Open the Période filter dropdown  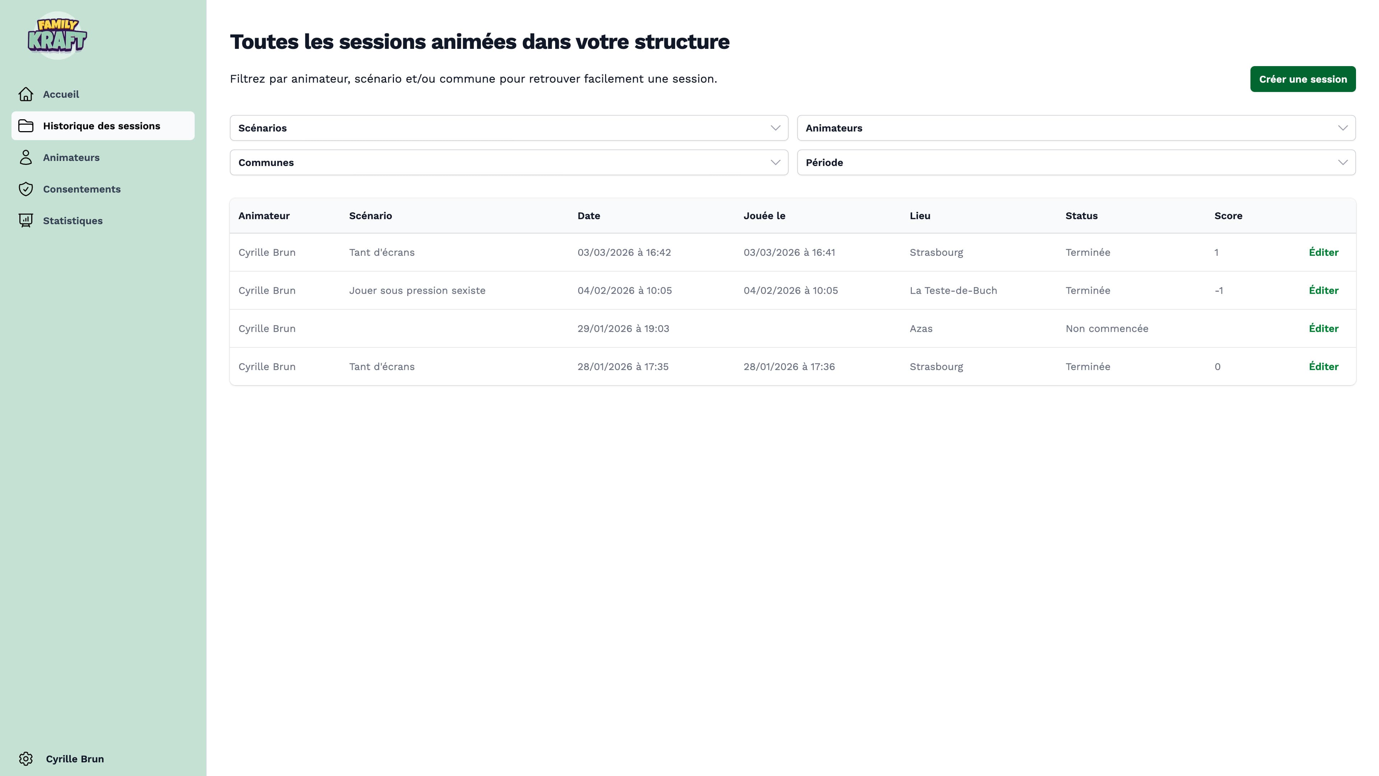click(x=1076, y=162)
